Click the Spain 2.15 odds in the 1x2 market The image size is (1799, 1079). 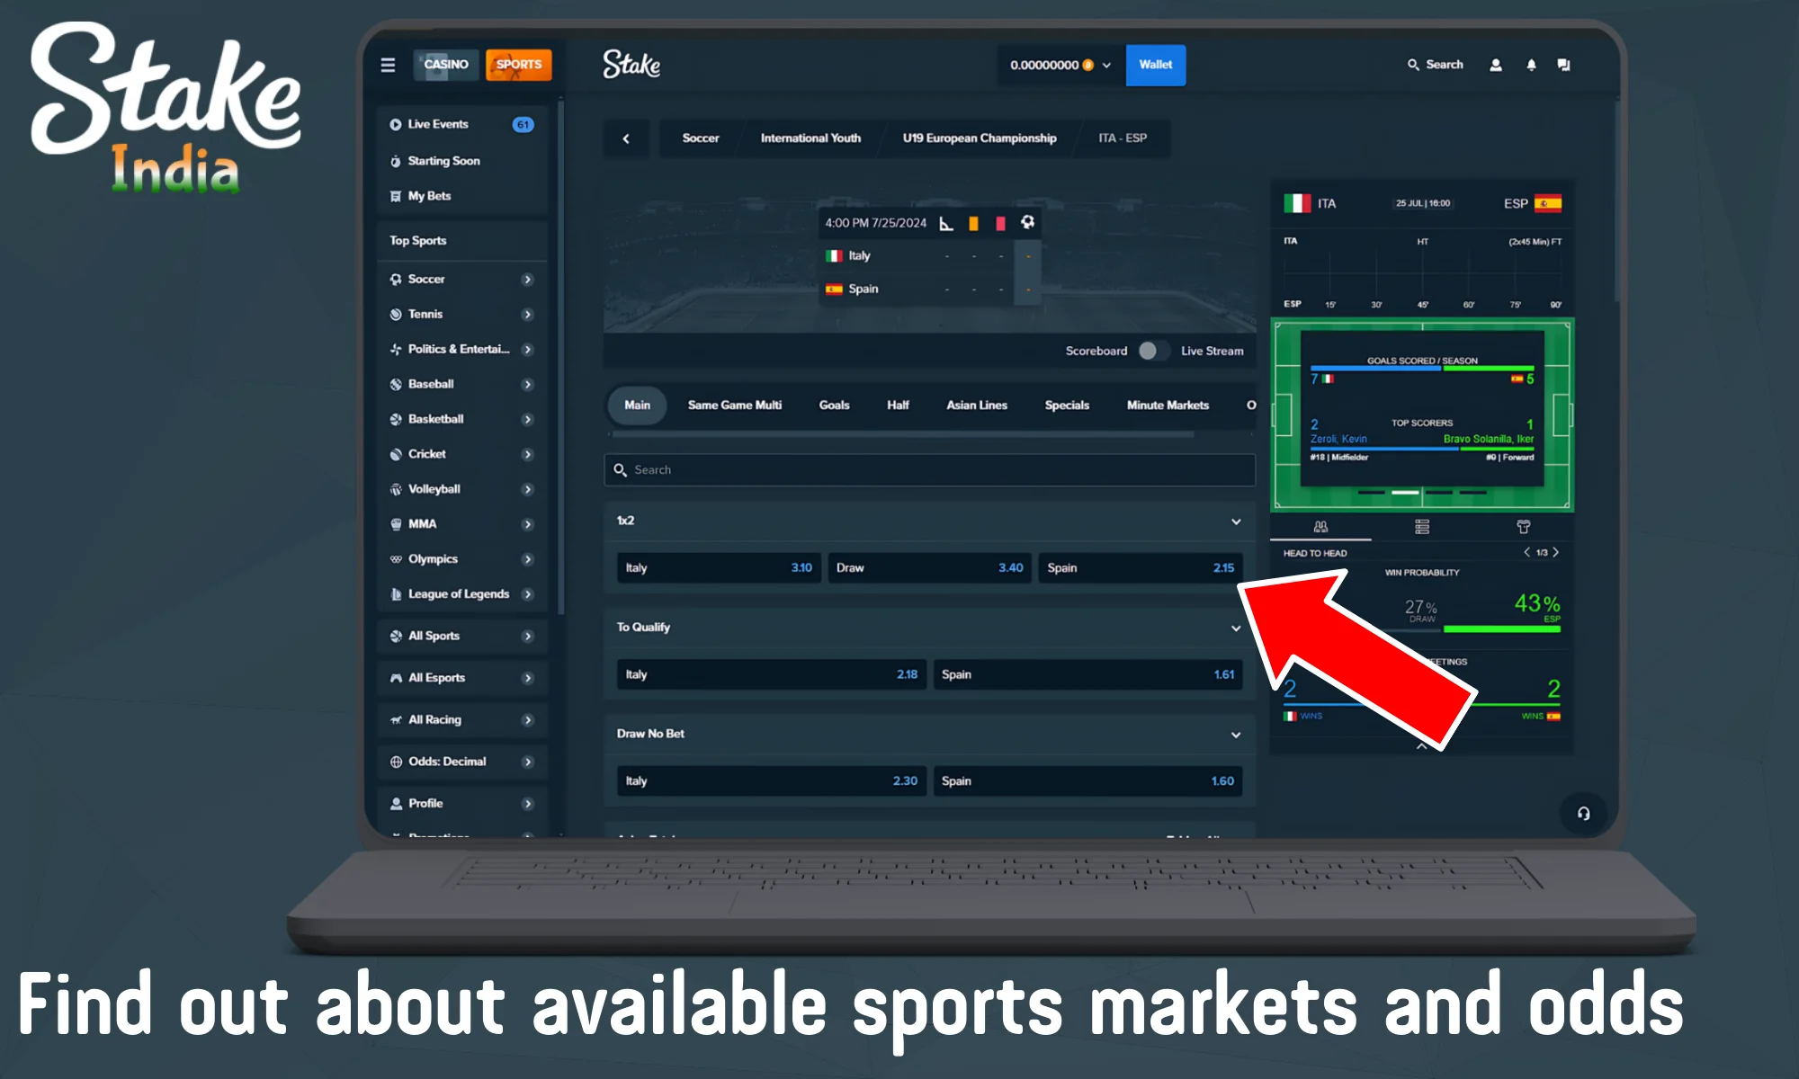(x=1140, y=567)
